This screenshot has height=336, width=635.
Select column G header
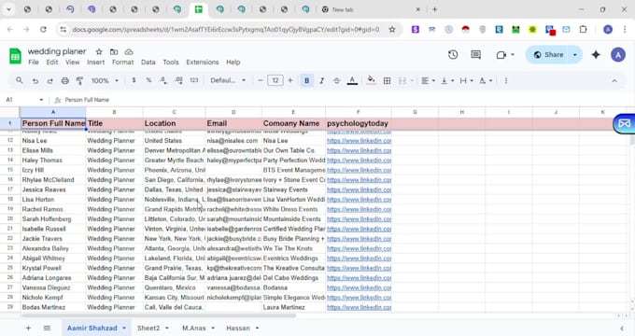[x=415, y=112]
